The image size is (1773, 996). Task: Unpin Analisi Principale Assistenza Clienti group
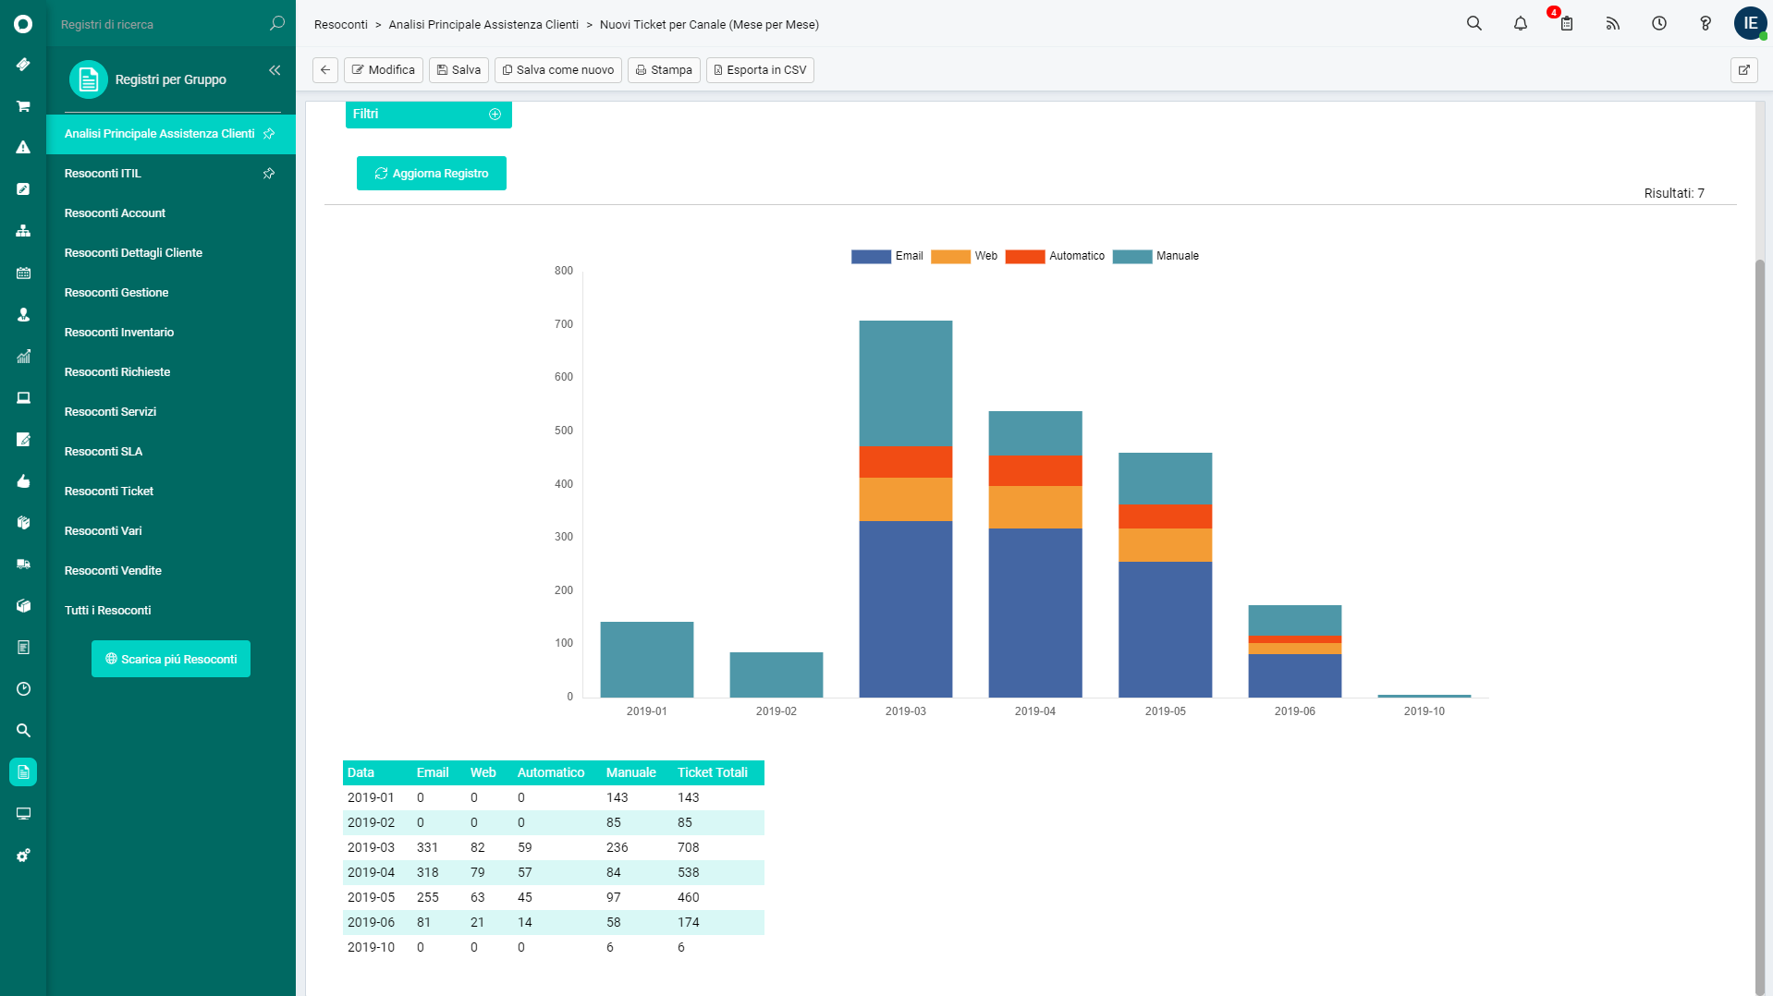(269, 134)
